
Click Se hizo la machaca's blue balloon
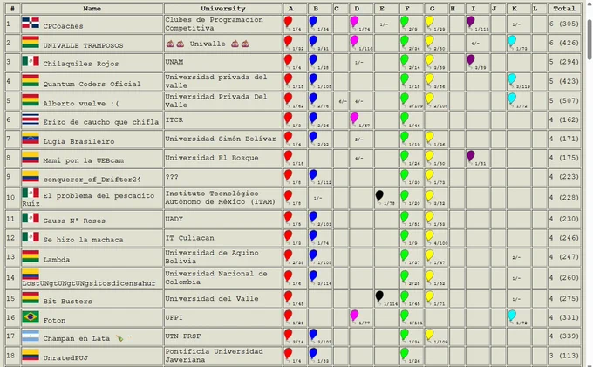pos(313,236)
